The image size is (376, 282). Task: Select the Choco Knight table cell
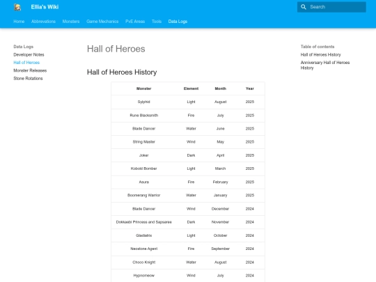tap(144, 262)
